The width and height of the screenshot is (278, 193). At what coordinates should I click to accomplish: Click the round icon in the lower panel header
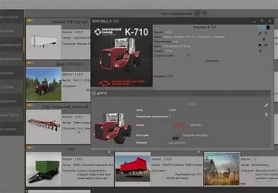pos(94,93)
